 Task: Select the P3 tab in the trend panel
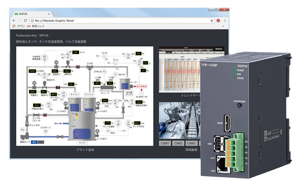coord(182,53)
